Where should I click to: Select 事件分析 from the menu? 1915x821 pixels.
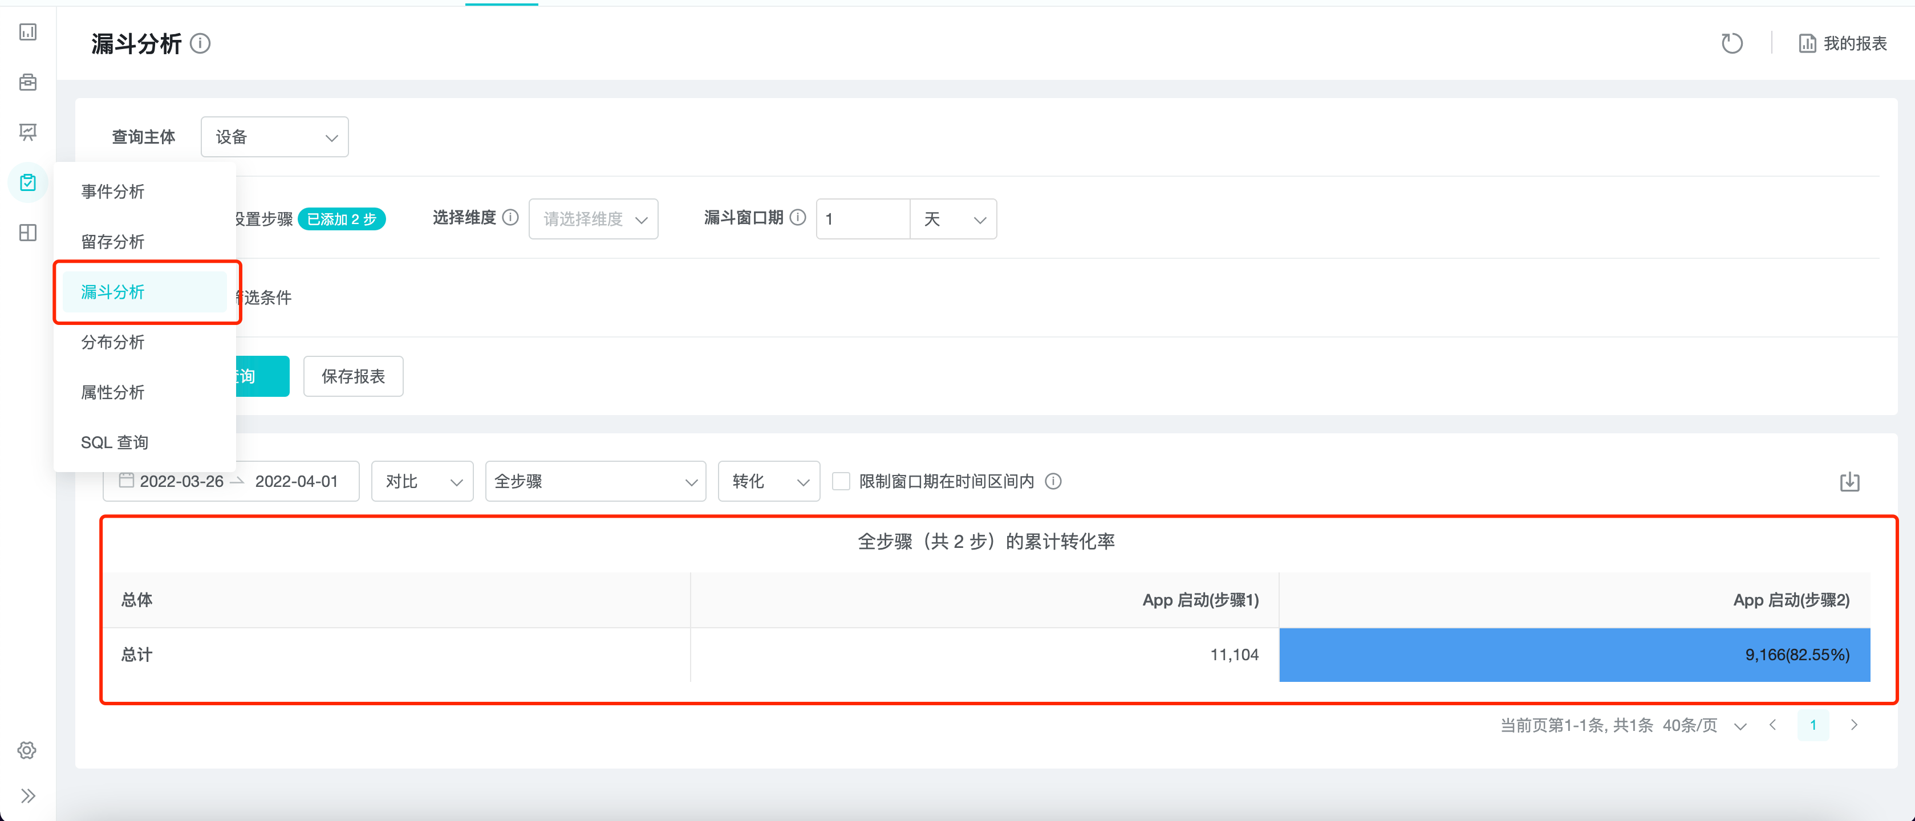[x=113, y=192]
